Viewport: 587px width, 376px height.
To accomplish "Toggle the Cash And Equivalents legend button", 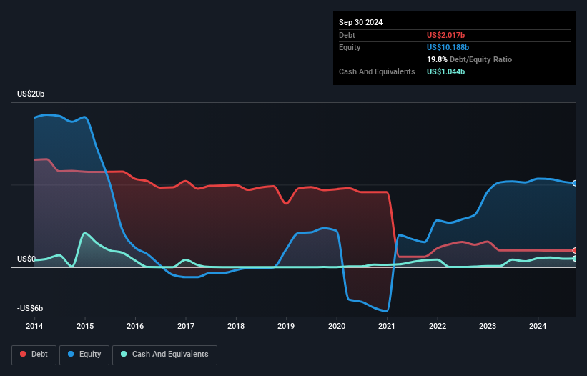I will 164,355.
